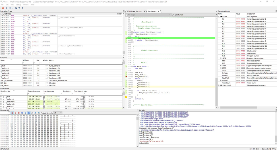This screenshot has width=277, height=150.
Task: Close the Instruction Trace panel
Action: click(124, 11)
